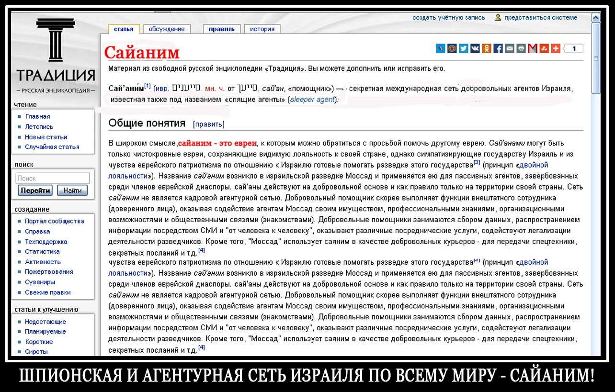Open the Активность link

43,262
